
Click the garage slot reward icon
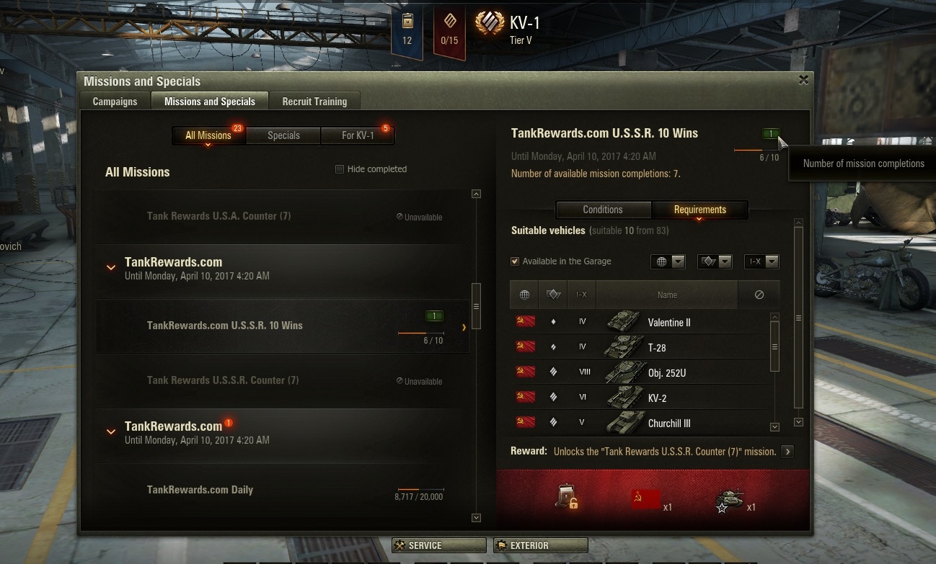567,498
